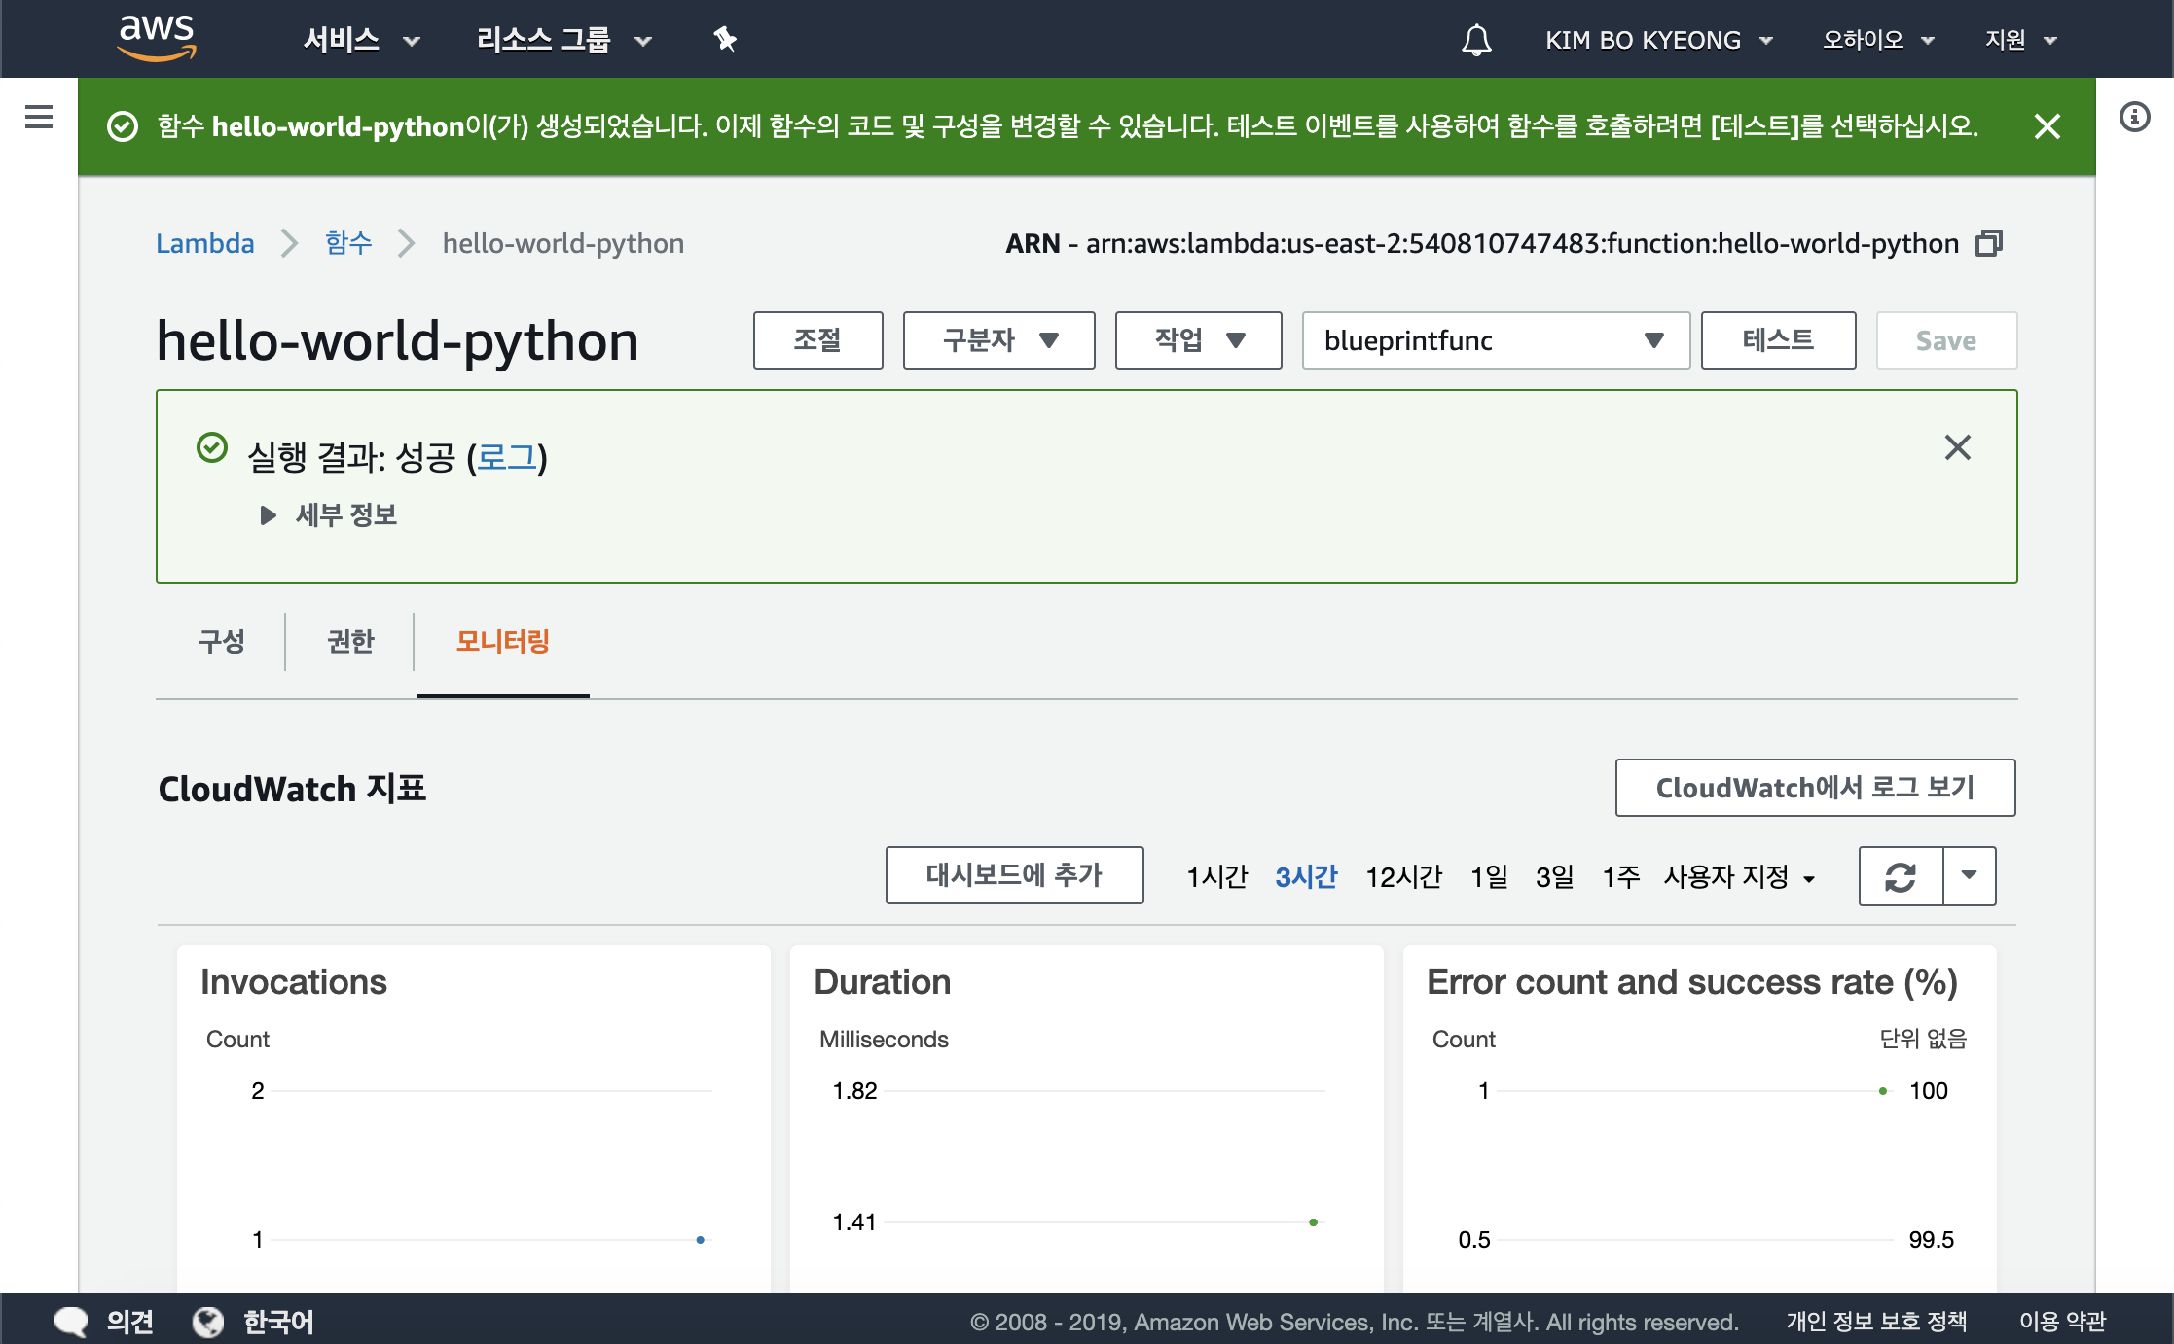This screenshot has height=1344, width=2174.
Task: Open the 구분자 qualifiers dropdown
Action: [x=999, y=340]
